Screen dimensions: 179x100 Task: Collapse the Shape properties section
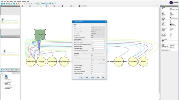point(161,44)
